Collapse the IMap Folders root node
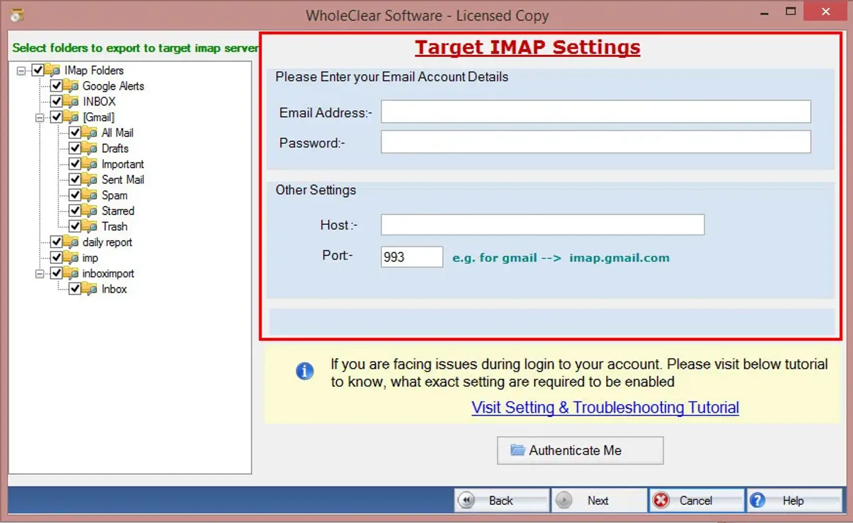853x523 pixels. coord(21,71)
